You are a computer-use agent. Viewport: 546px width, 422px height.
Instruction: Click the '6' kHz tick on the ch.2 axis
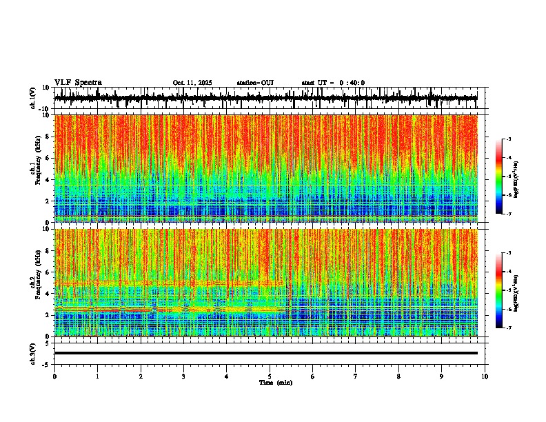[48, 272]
